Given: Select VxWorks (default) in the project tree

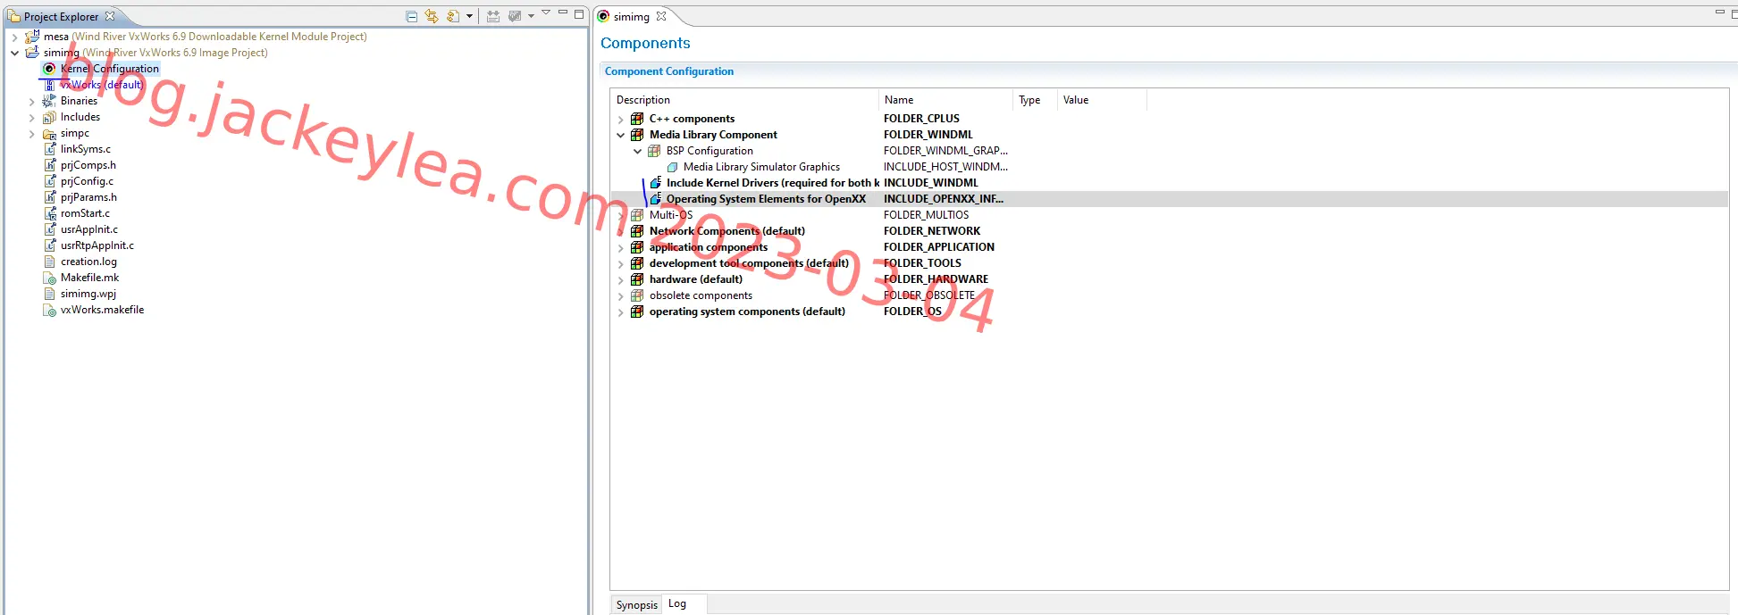Looking at the screenshot, I should (101, 85).
